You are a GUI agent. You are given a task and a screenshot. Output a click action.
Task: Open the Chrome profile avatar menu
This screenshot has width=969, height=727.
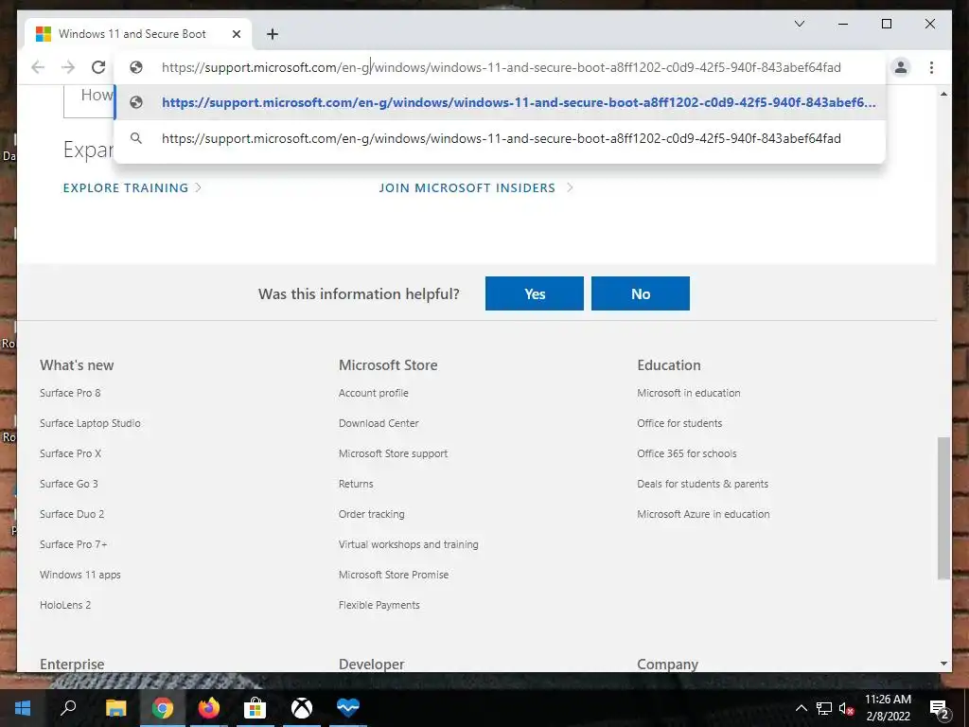(x=901, y=67)
